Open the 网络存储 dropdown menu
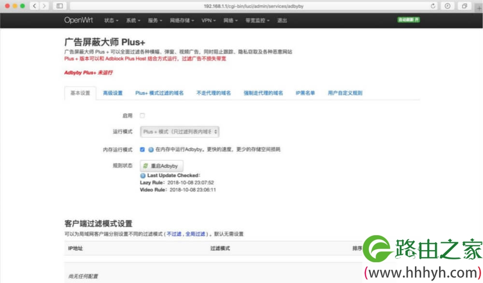483x283 pixels. (x=182, y=20)
